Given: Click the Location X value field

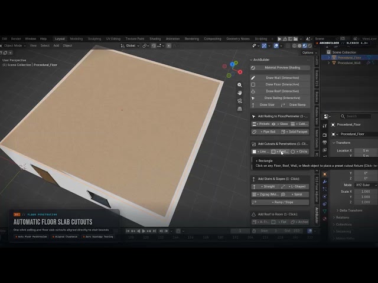Looking at the screenshot, I should pyautogui.click(x=366, y=151).
